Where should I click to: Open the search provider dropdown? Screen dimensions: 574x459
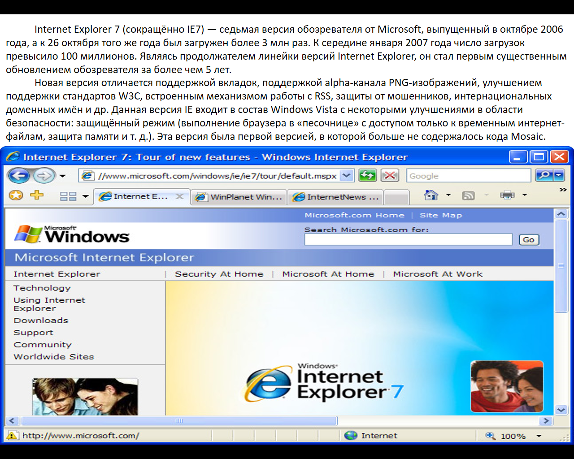[x=557, y=175]
